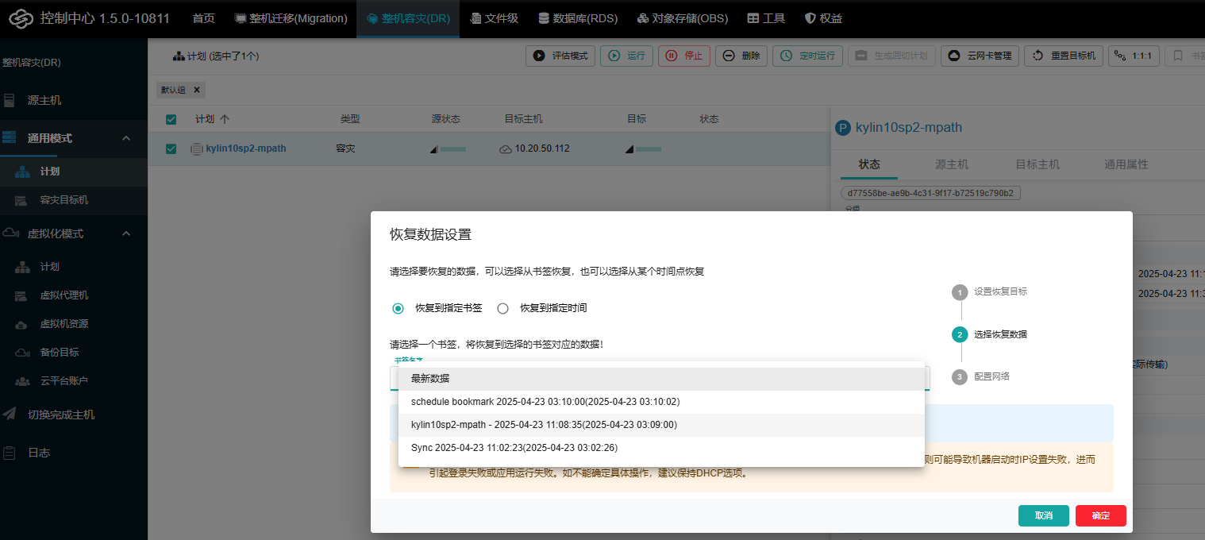1205x540 pixels.
Task: Open the 整机迁移(Migration) top menu
Action: (291, 18)
